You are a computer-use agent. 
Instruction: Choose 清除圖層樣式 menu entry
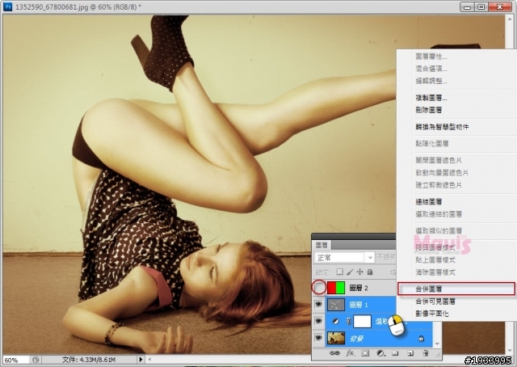coord(435,272)
